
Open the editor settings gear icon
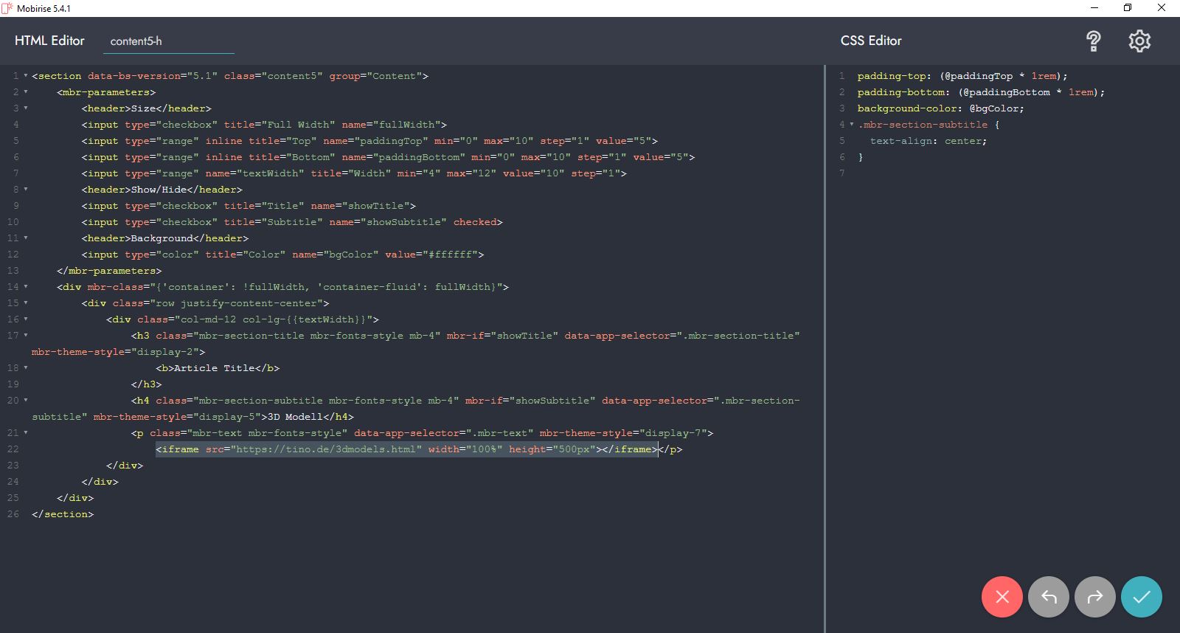coord(1139,41)
